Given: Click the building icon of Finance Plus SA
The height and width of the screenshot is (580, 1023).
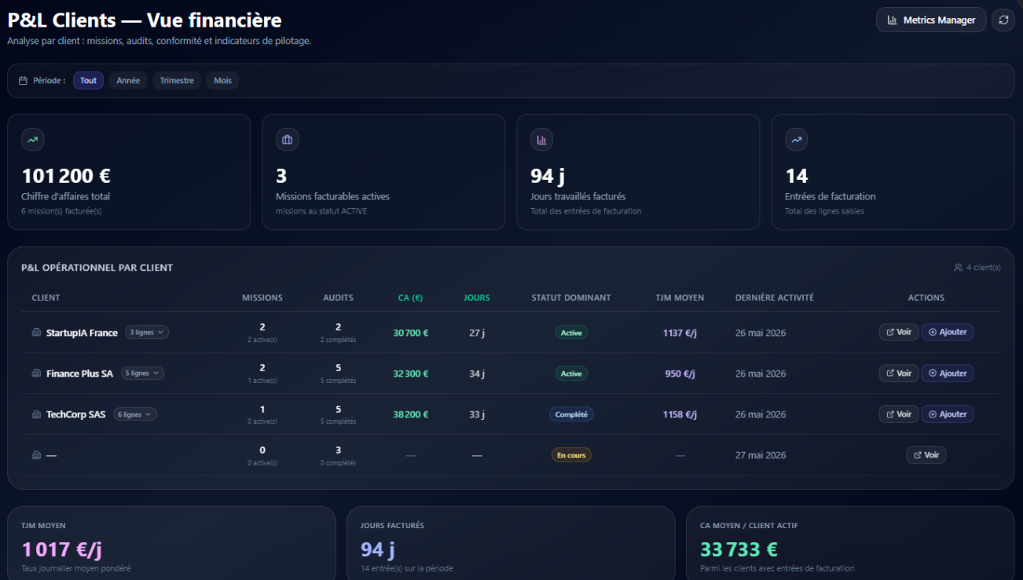Looking at the screenshot, I should point(36,374).
